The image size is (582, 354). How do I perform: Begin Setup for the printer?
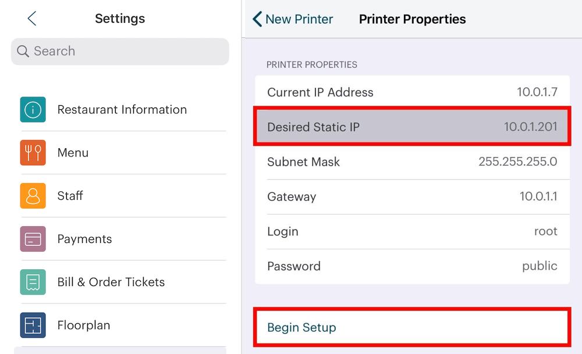(x=301, y=327)
